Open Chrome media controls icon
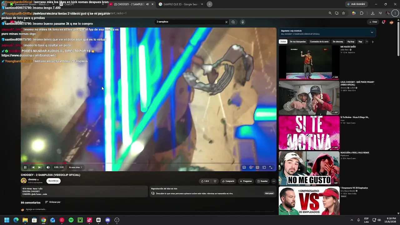 380,13
